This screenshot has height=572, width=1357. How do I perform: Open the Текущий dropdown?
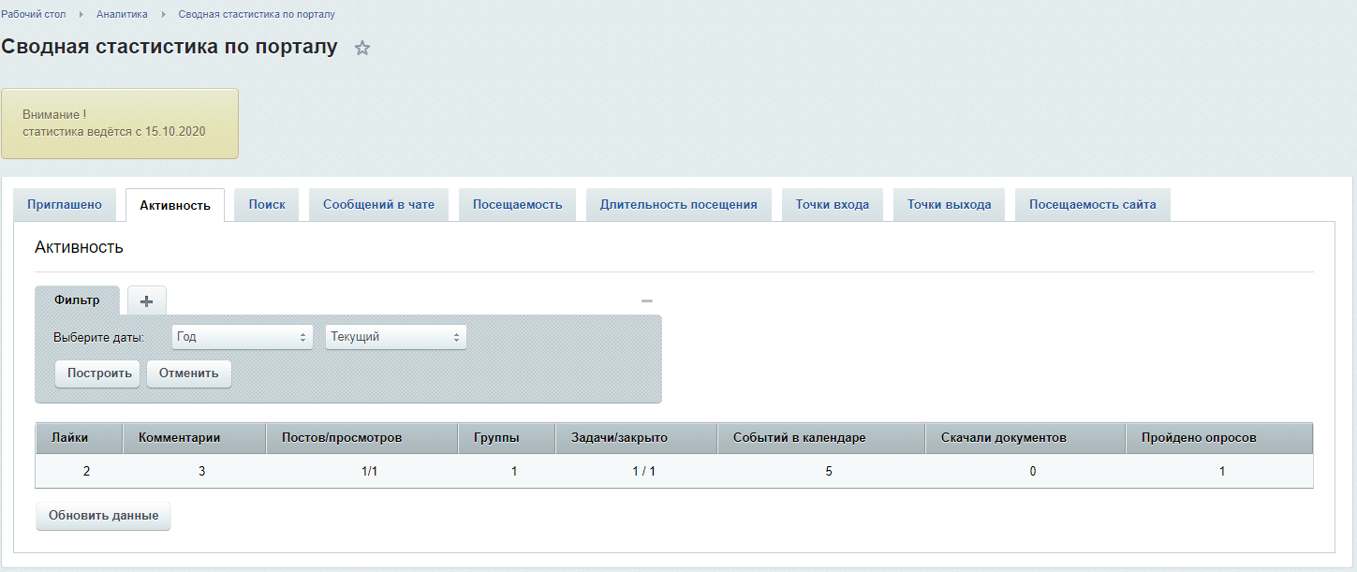[395, 337]
